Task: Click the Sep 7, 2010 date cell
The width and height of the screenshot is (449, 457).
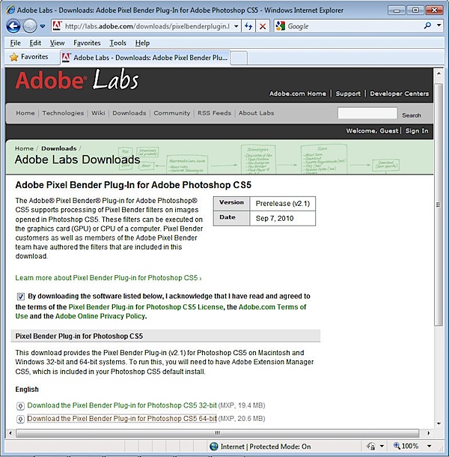Action: click(x=283, y=218)
